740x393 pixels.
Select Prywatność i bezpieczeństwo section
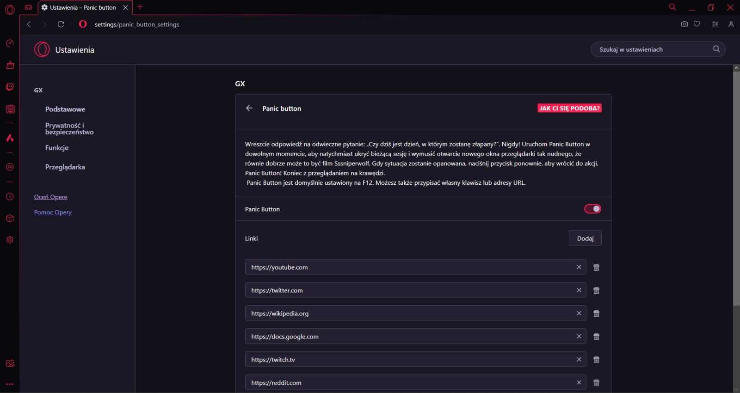point(69,128)
